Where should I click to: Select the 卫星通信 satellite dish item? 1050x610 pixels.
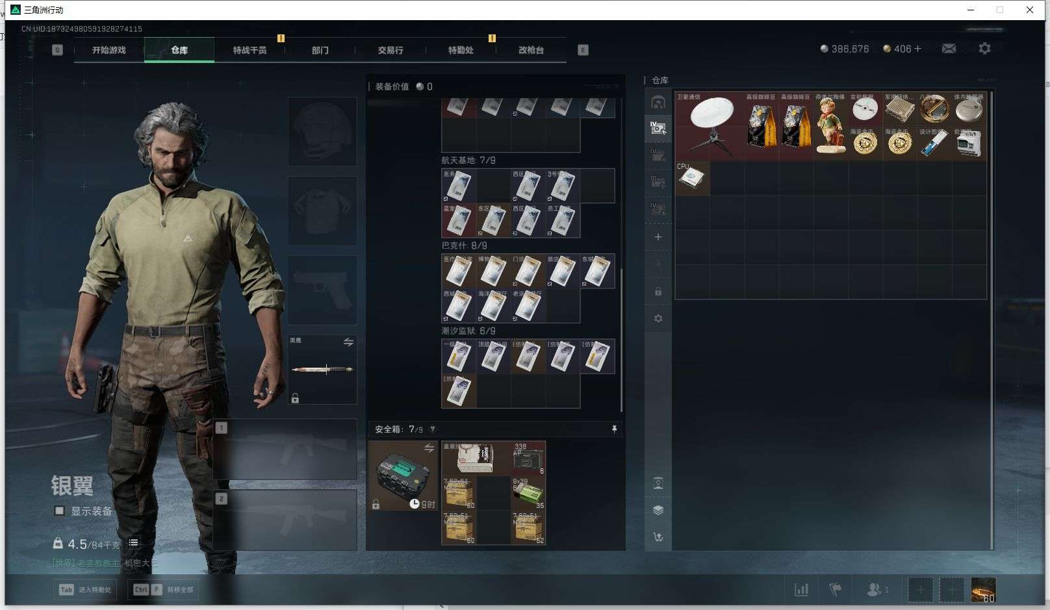click(710, 126)
